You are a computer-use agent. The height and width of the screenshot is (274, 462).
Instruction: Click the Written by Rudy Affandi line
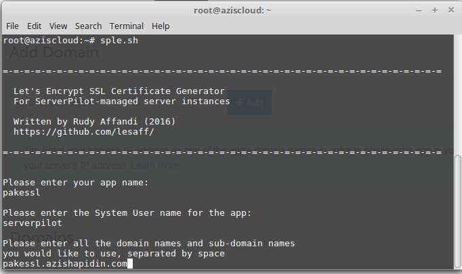pyautogui.click(x=94, y=122)
